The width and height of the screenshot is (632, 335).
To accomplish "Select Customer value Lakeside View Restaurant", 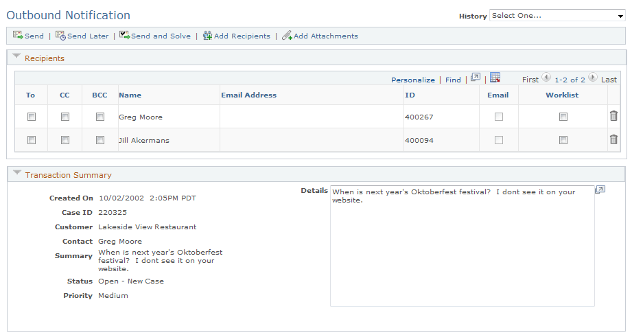I will click(147, 227).
